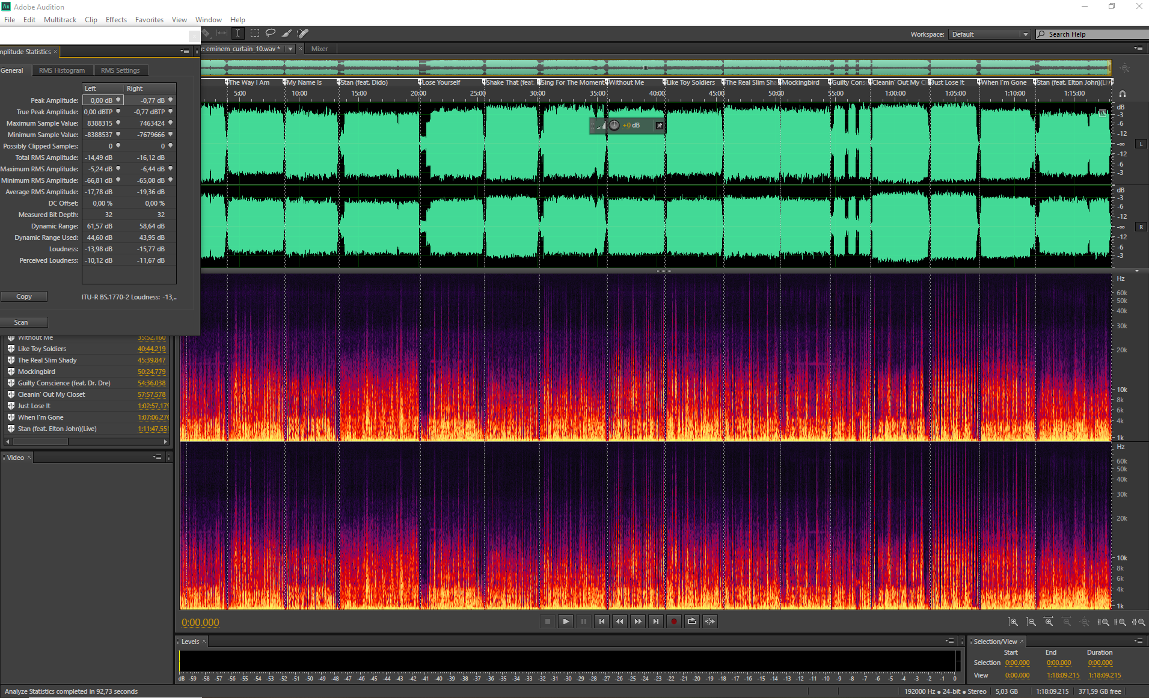Switch to the Mixer tab
Image resolution: width=1149 pixels, height=698 pixels.
[x=319, y=49]
